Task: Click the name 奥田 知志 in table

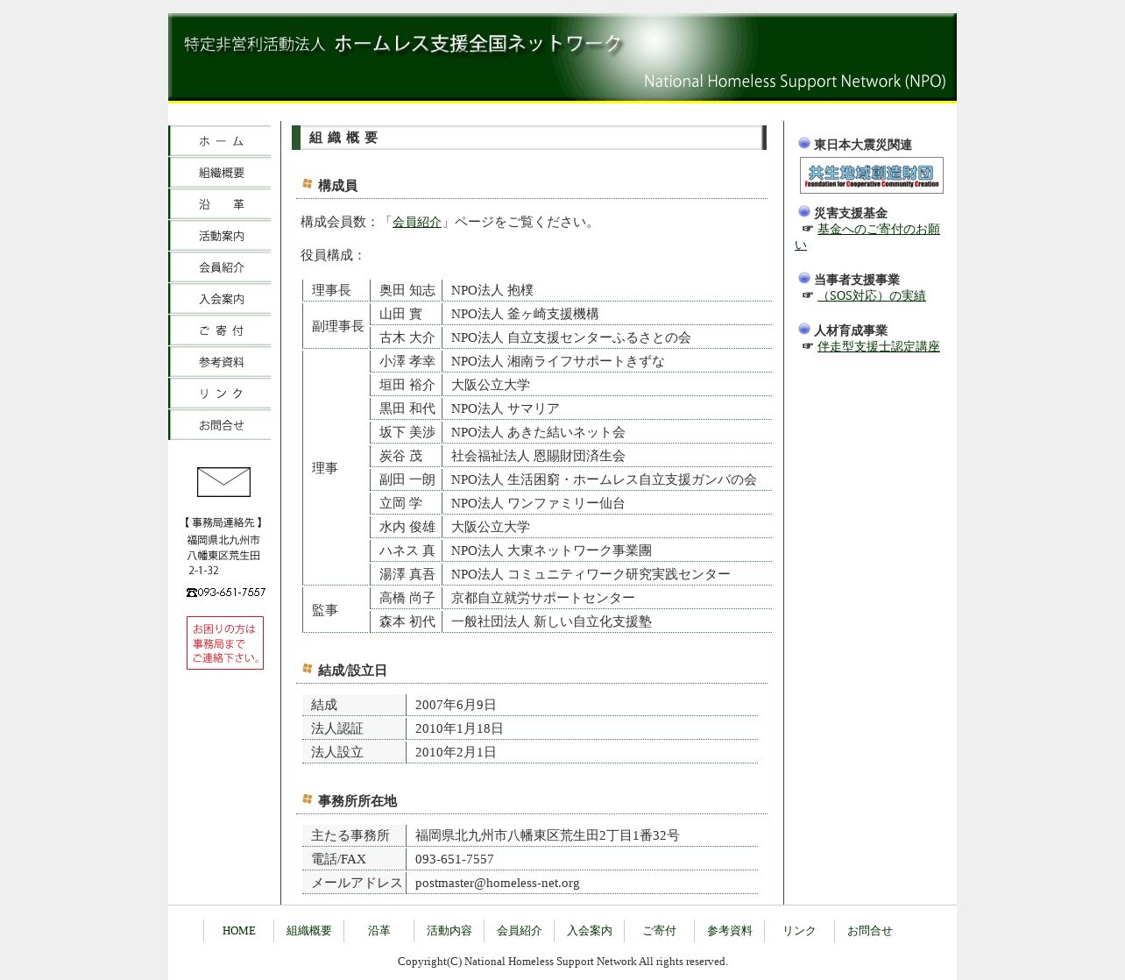Action: (407, 290)
